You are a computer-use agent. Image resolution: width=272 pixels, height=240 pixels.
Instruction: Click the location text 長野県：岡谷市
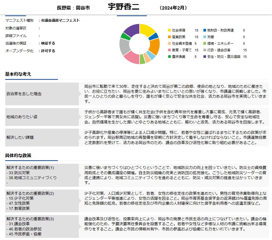pos(73,8)
